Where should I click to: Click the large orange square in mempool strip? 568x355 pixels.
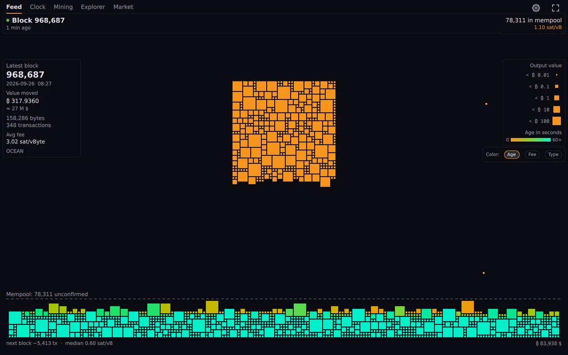pyautogui.click(x=468, y=307)
